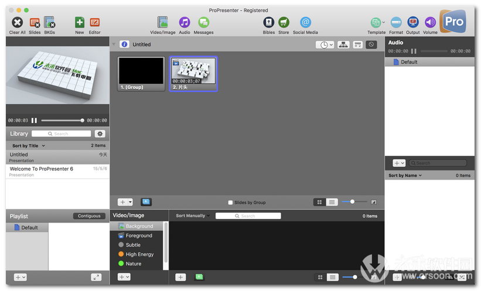Open the Sort by Title dropdown
Screen dimensions: 481x291
pyautogui.click(x=28, y=146)
